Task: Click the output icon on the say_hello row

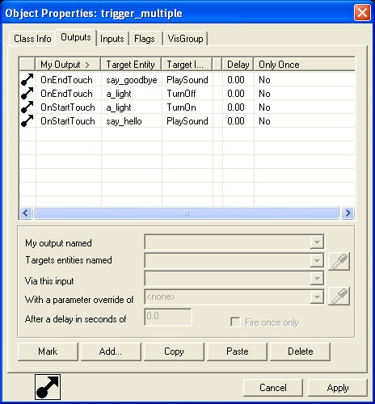Action: pos(27,121)
